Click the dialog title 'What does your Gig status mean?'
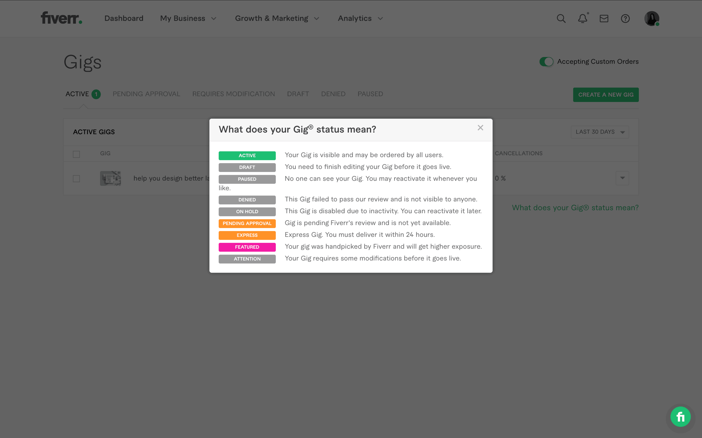The width and height of the screenshot is (702, 438). pyautogui.click(x=297, y=129)
